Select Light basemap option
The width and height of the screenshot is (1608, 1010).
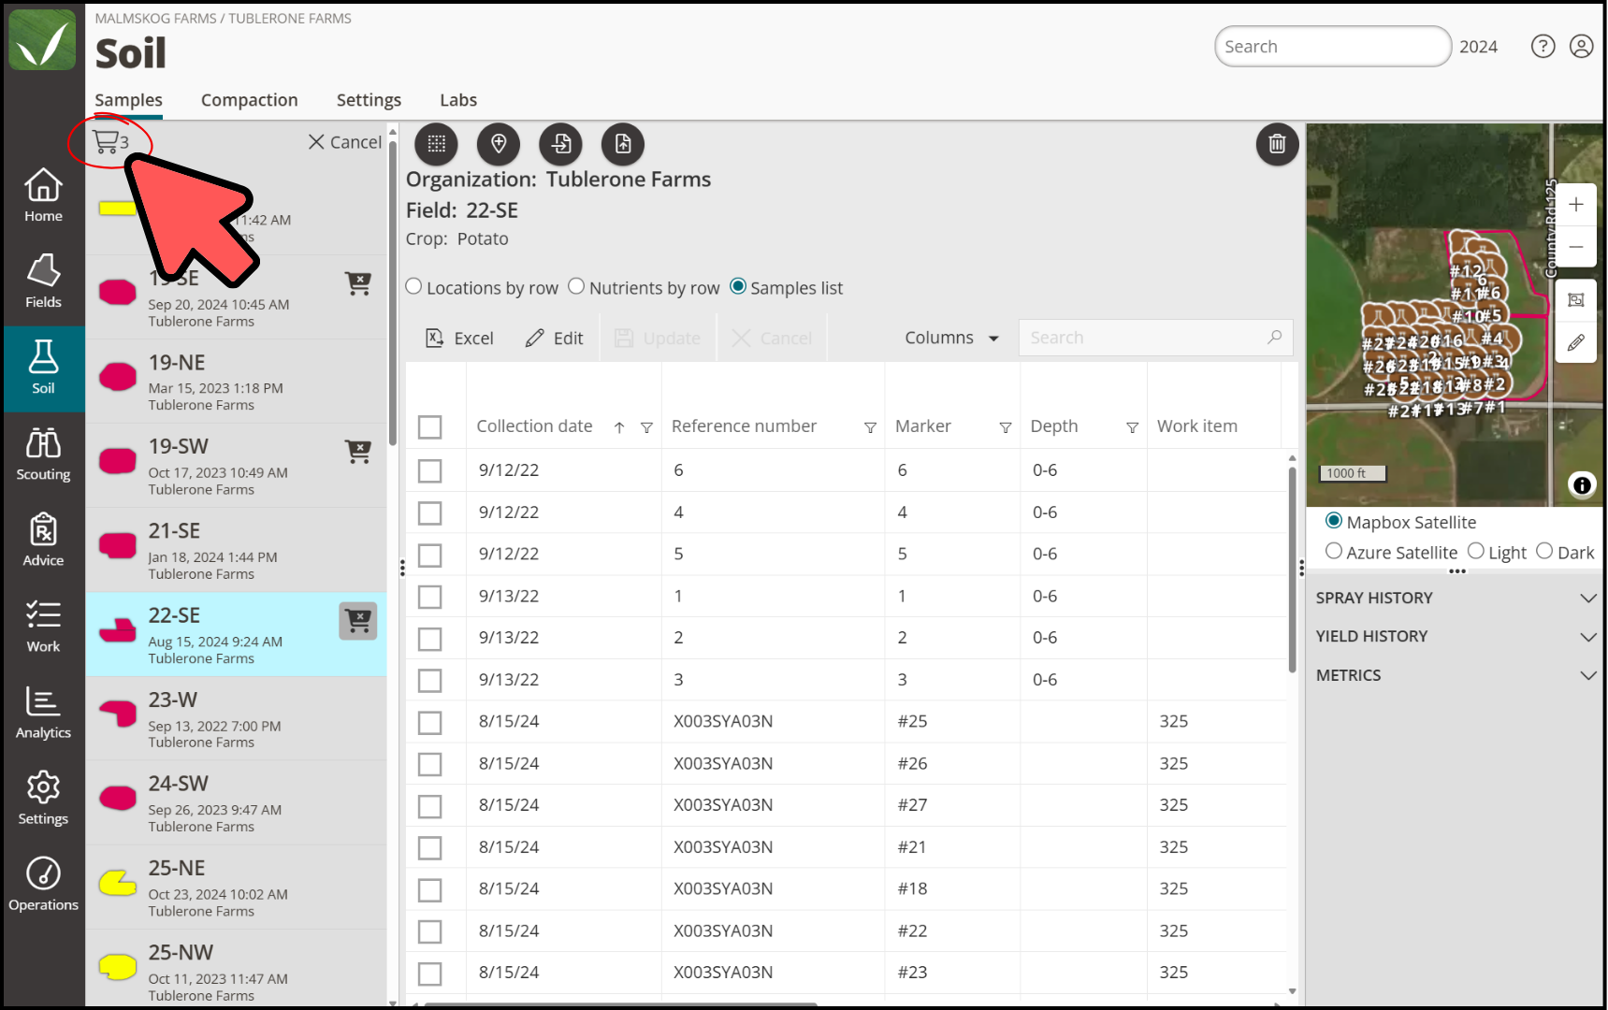[1476, 551]
